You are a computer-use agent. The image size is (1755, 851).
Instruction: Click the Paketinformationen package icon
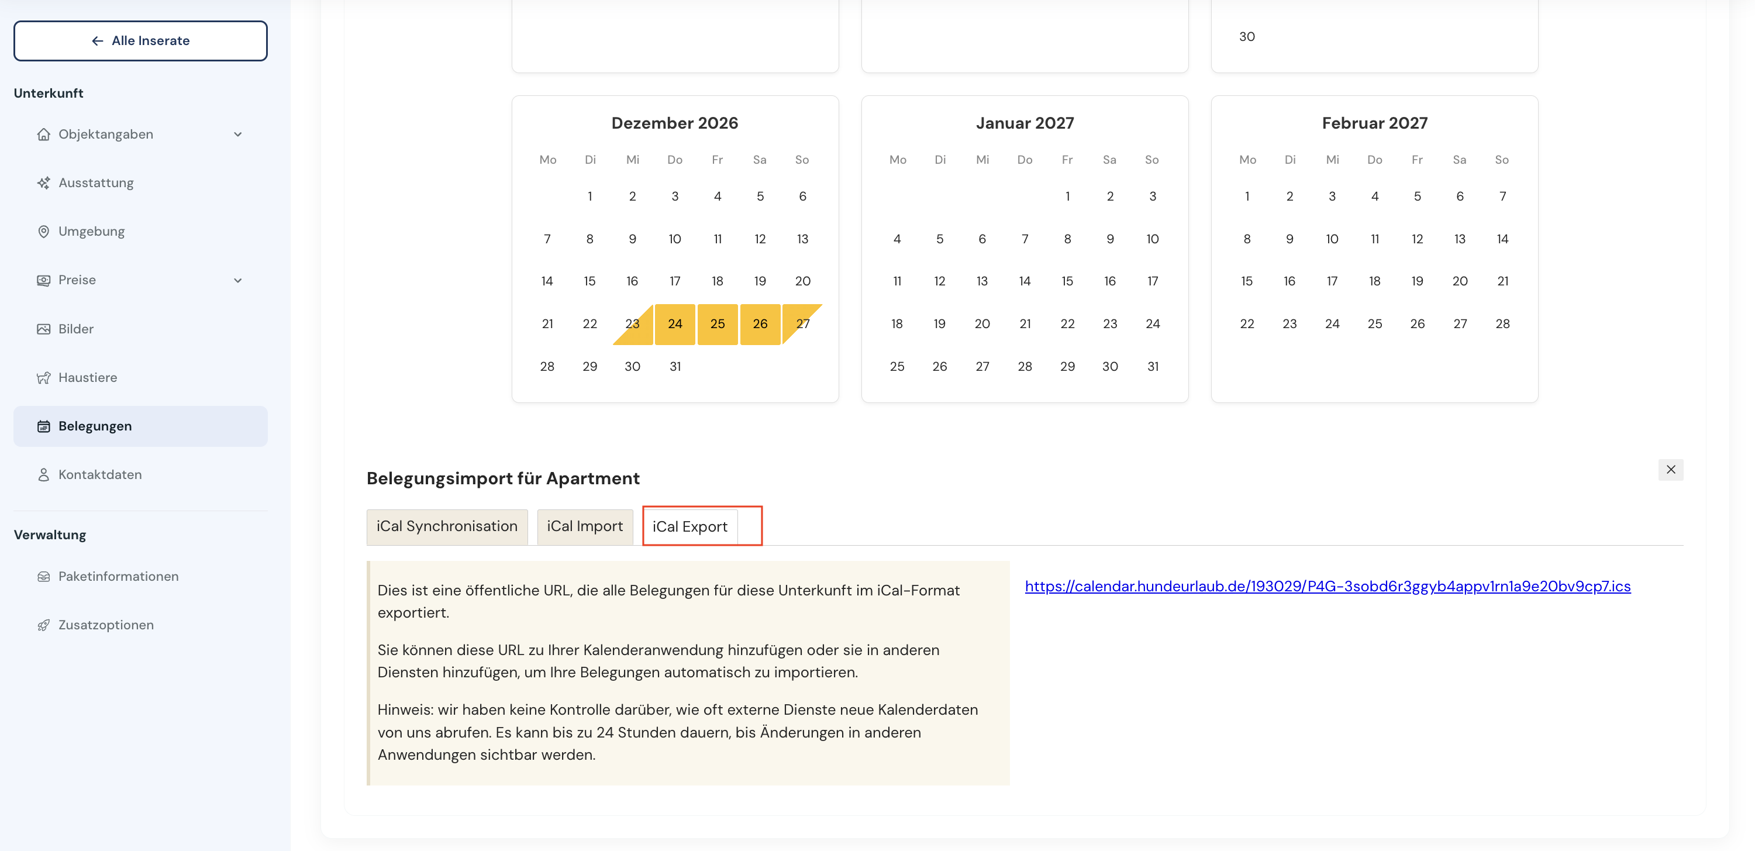[x=44, y=577]
